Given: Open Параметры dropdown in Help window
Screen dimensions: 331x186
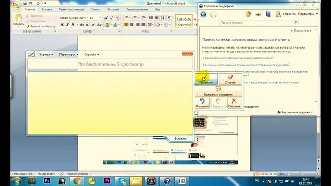Looking at the screenshot, I should click(x=308, y=14).
